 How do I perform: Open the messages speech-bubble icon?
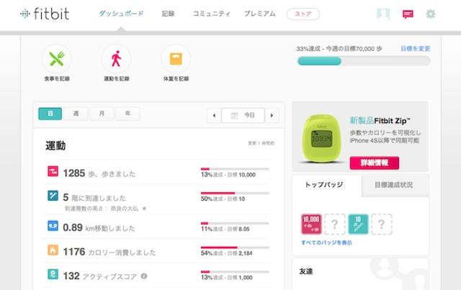(x=408, y=14)
